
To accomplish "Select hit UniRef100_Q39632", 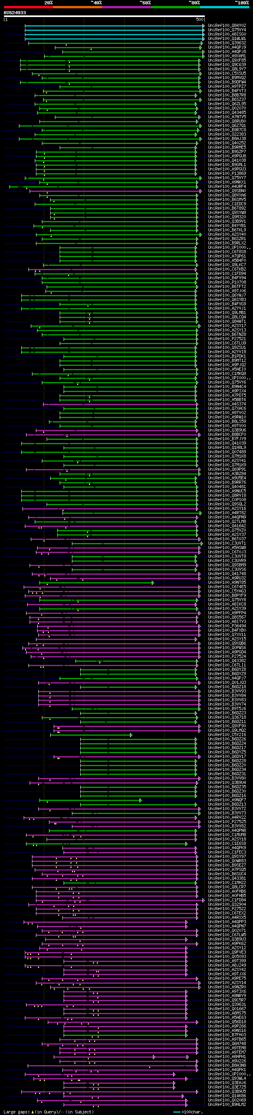I will pyautogui.click(x=227, y=43).
